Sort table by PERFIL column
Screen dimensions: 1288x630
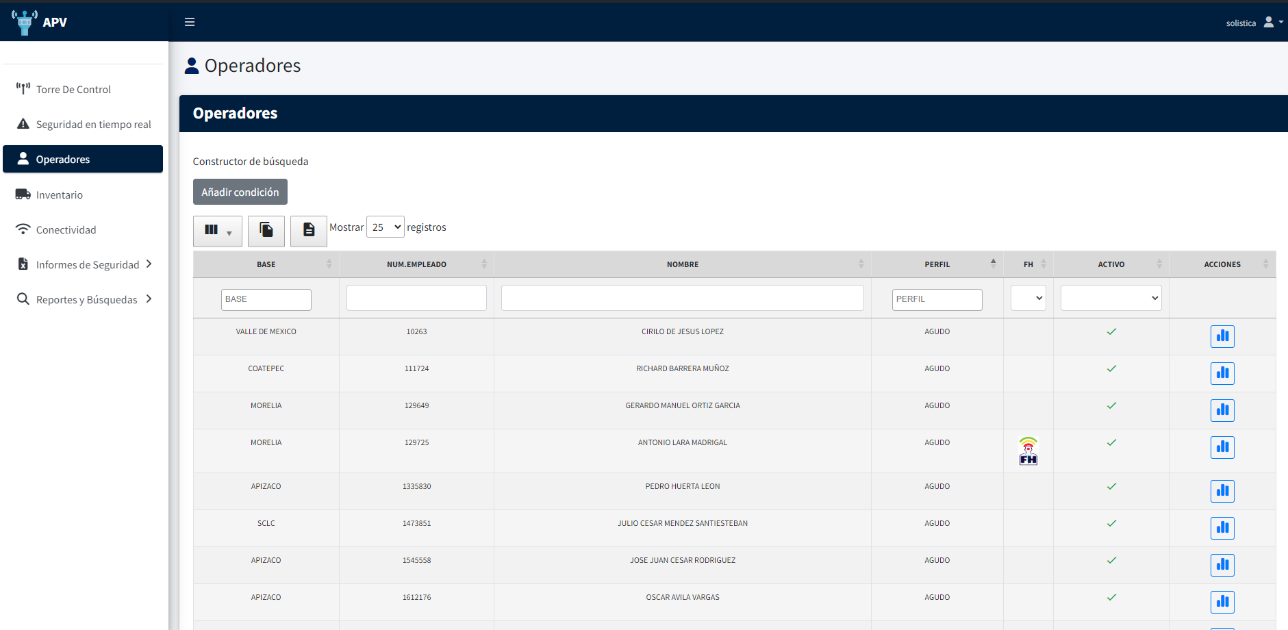[x=937, y=264]
